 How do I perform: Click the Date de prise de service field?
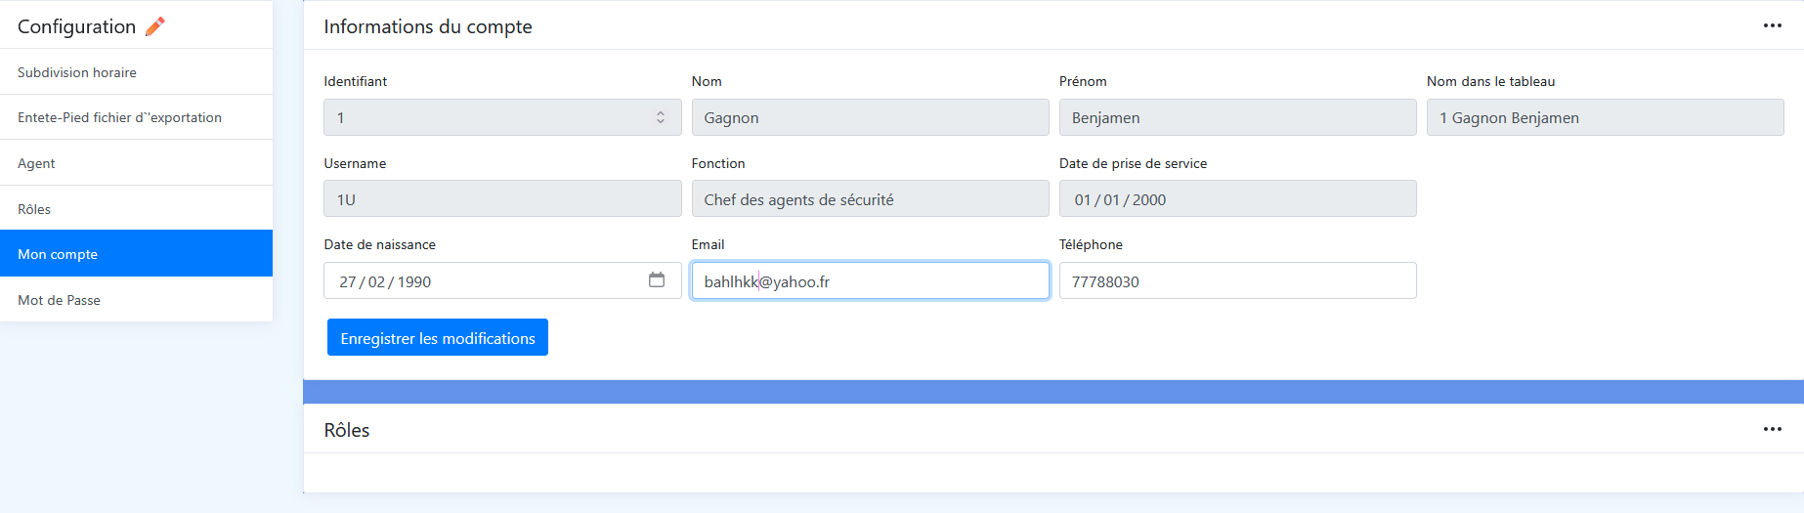(1238, 198)
